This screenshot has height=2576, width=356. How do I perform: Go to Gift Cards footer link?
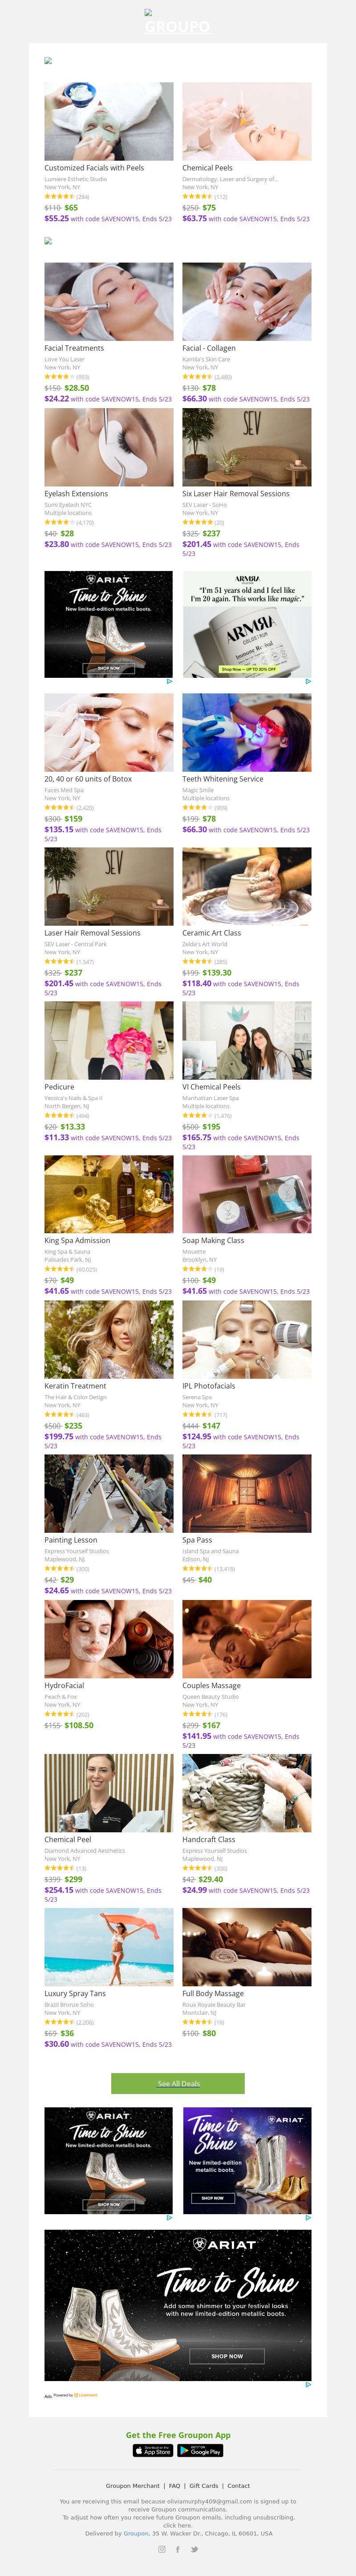[204, 2485]
